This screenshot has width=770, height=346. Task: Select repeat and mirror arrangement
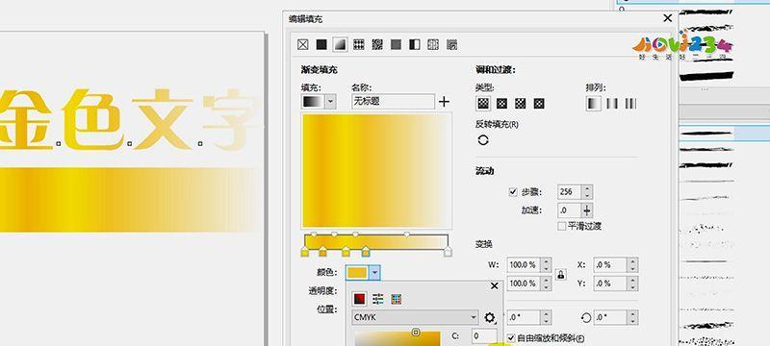(612, 104)
